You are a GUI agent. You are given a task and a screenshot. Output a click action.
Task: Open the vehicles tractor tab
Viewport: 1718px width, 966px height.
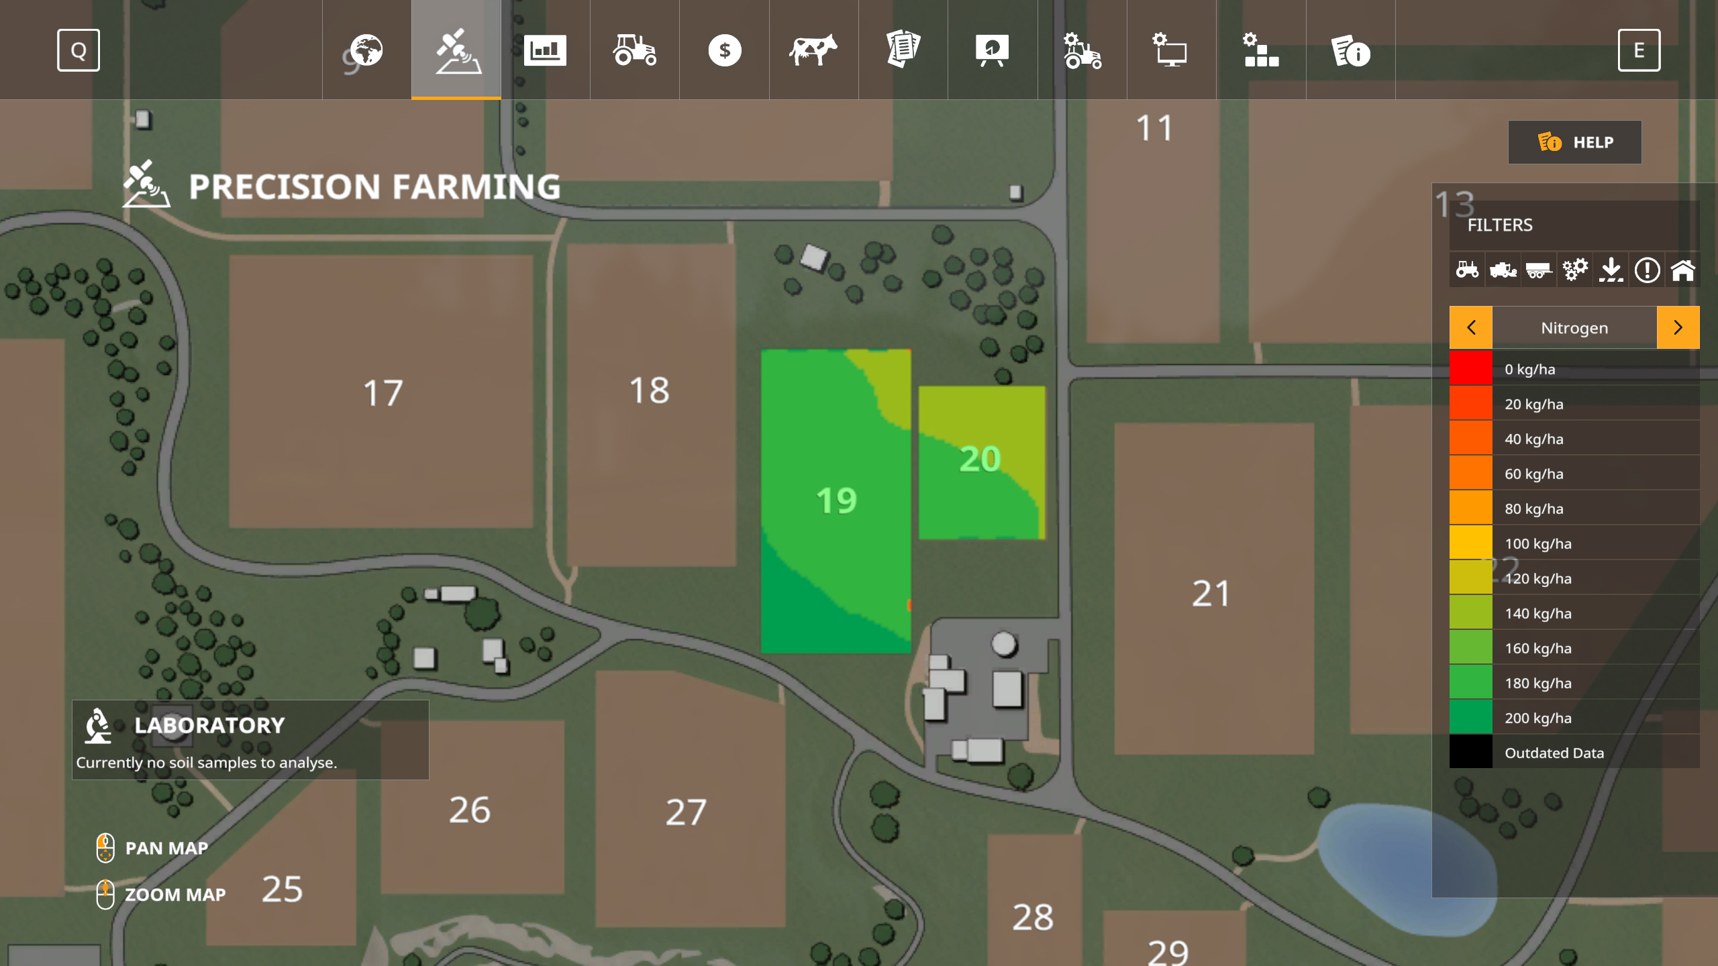[634, 50]
